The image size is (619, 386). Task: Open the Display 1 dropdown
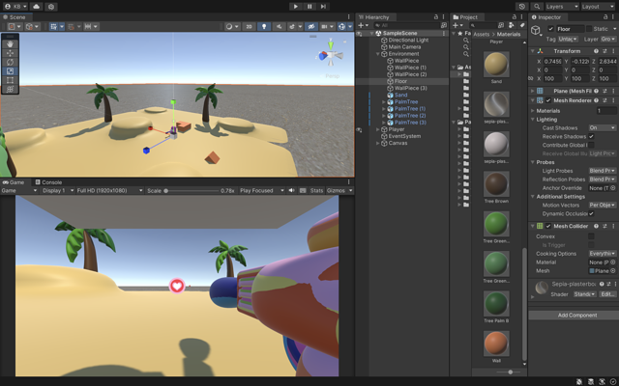[x=58, y=190]
